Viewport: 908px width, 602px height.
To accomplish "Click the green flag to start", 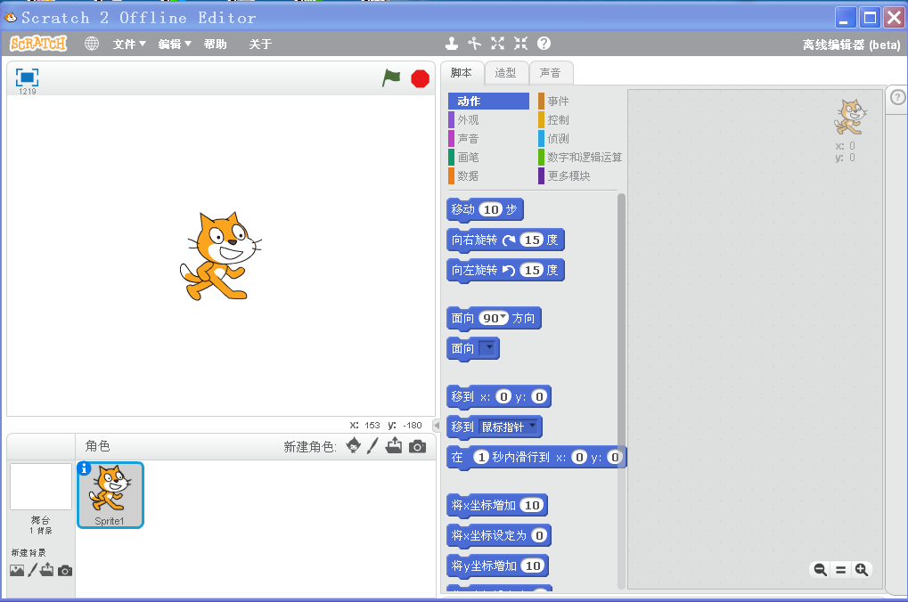I will click(391, 77).
